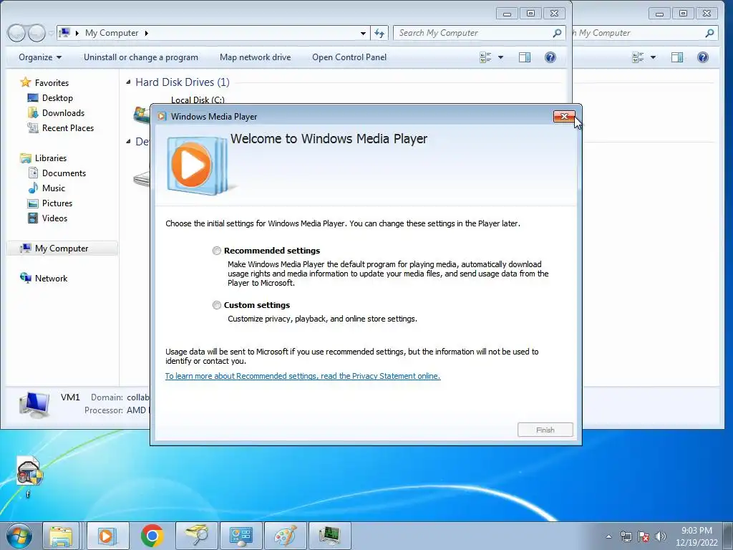Click the Action Center flag icon

pos(644,536)
